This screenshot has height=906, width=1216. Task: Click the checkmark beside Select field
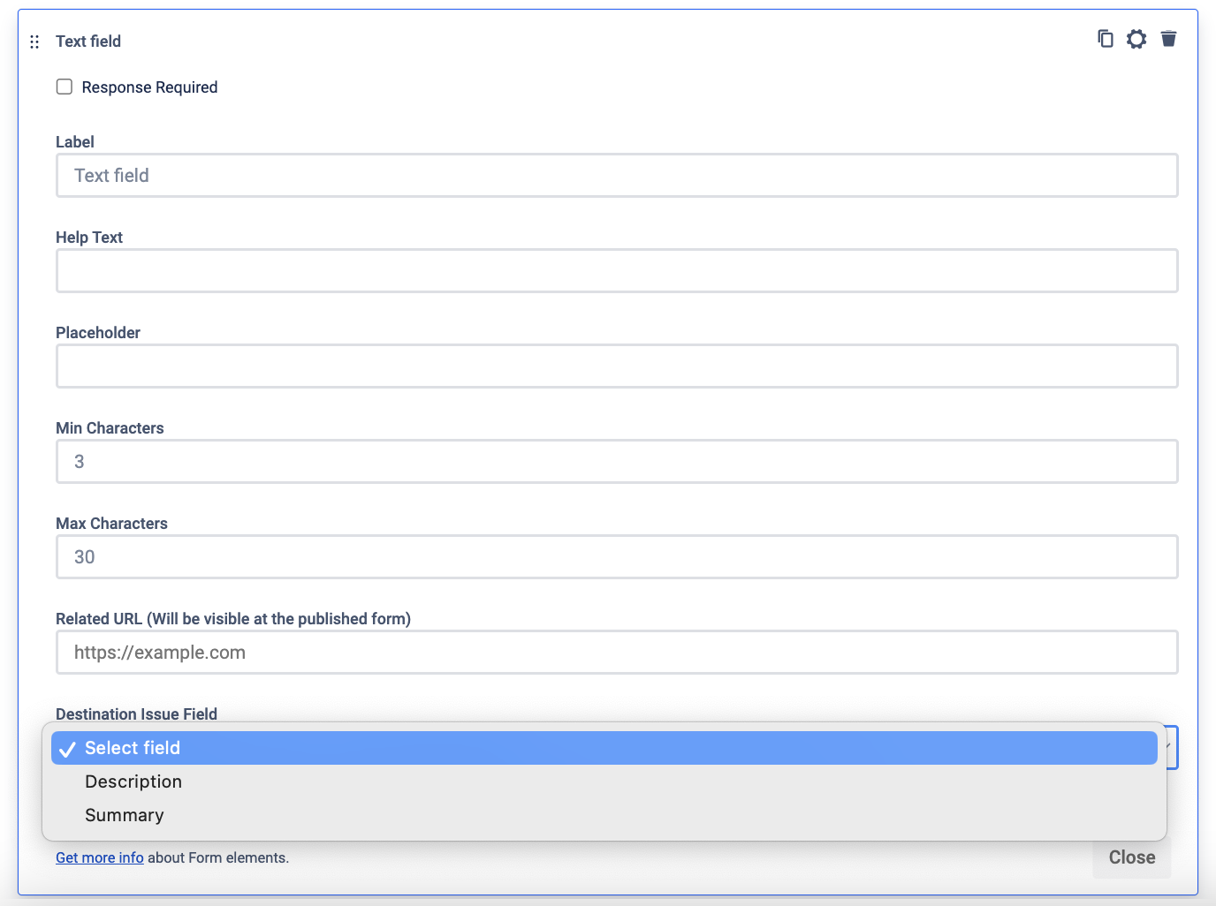pyautogui.click(x=67, y=747)
